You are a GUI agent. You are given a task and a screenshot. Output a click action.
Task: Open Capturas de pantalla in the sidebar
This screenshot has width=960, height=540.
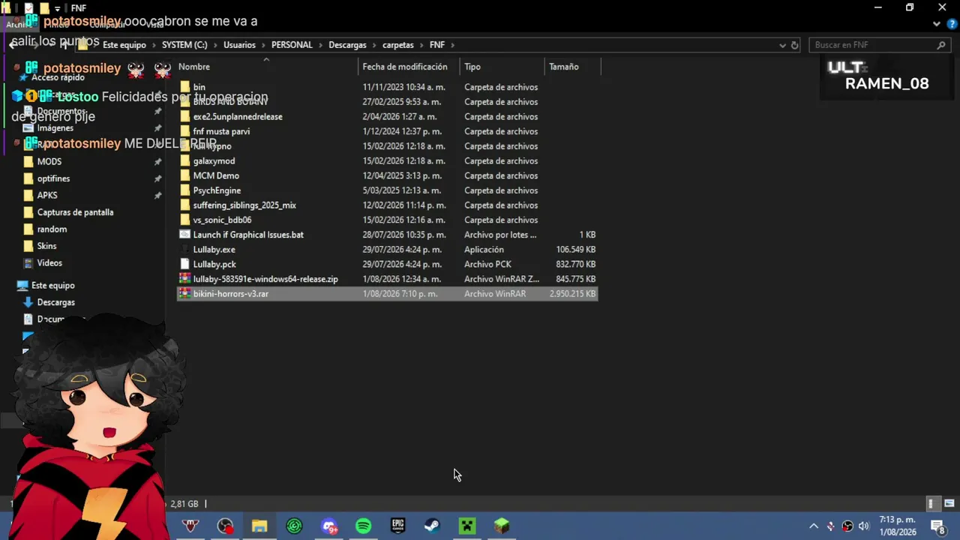click(x=75, y=212)
